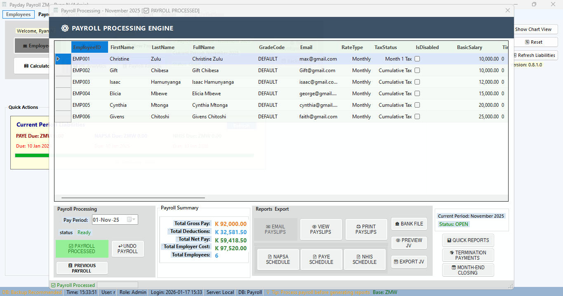The width and height of the screenshot is (563, 296).
Task: Click the green liabilities progress bar
Action: (32, 155)
